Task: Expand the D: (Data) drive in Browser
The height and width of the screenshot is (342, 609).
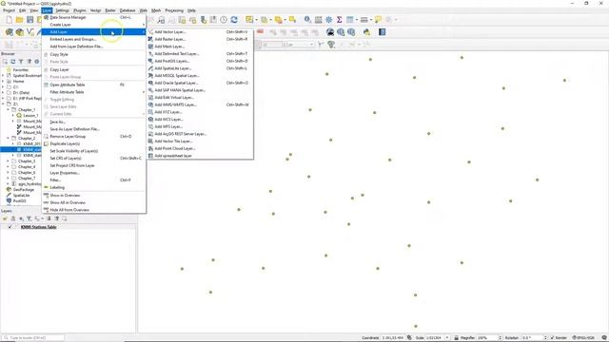Action: pos(3,93)
